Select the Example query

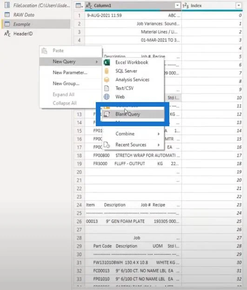[36, 24]
